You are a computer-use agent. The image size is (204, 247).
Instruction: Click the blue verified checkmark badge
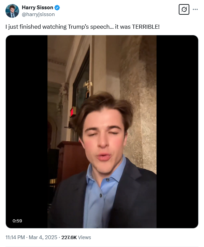pyautogui.click(x=57, y=8)
